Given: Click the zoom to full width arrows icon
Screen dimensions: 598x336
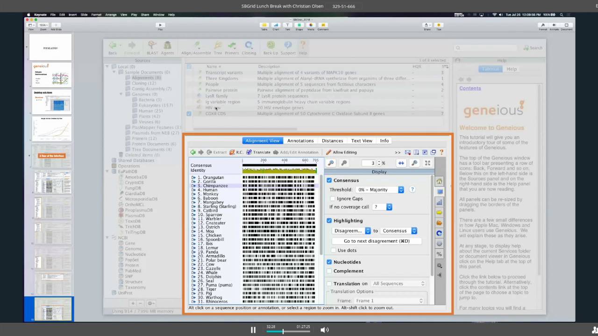Looking at the screenshot, I should point(401,163).
